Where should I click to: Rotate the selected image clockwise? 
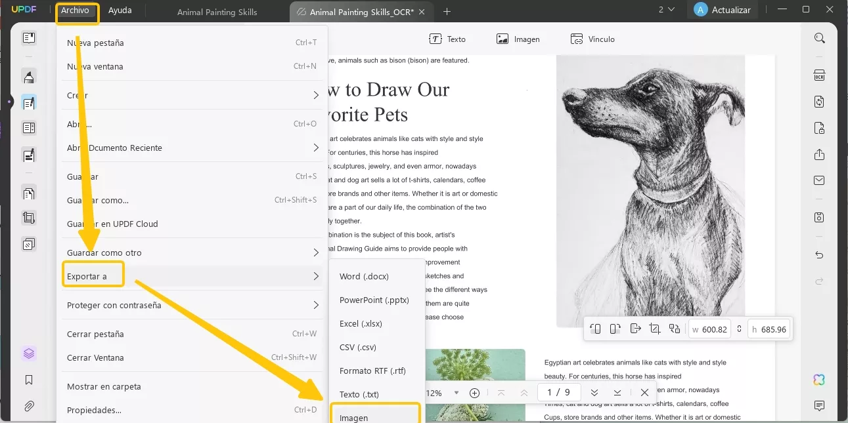point(615,329)
